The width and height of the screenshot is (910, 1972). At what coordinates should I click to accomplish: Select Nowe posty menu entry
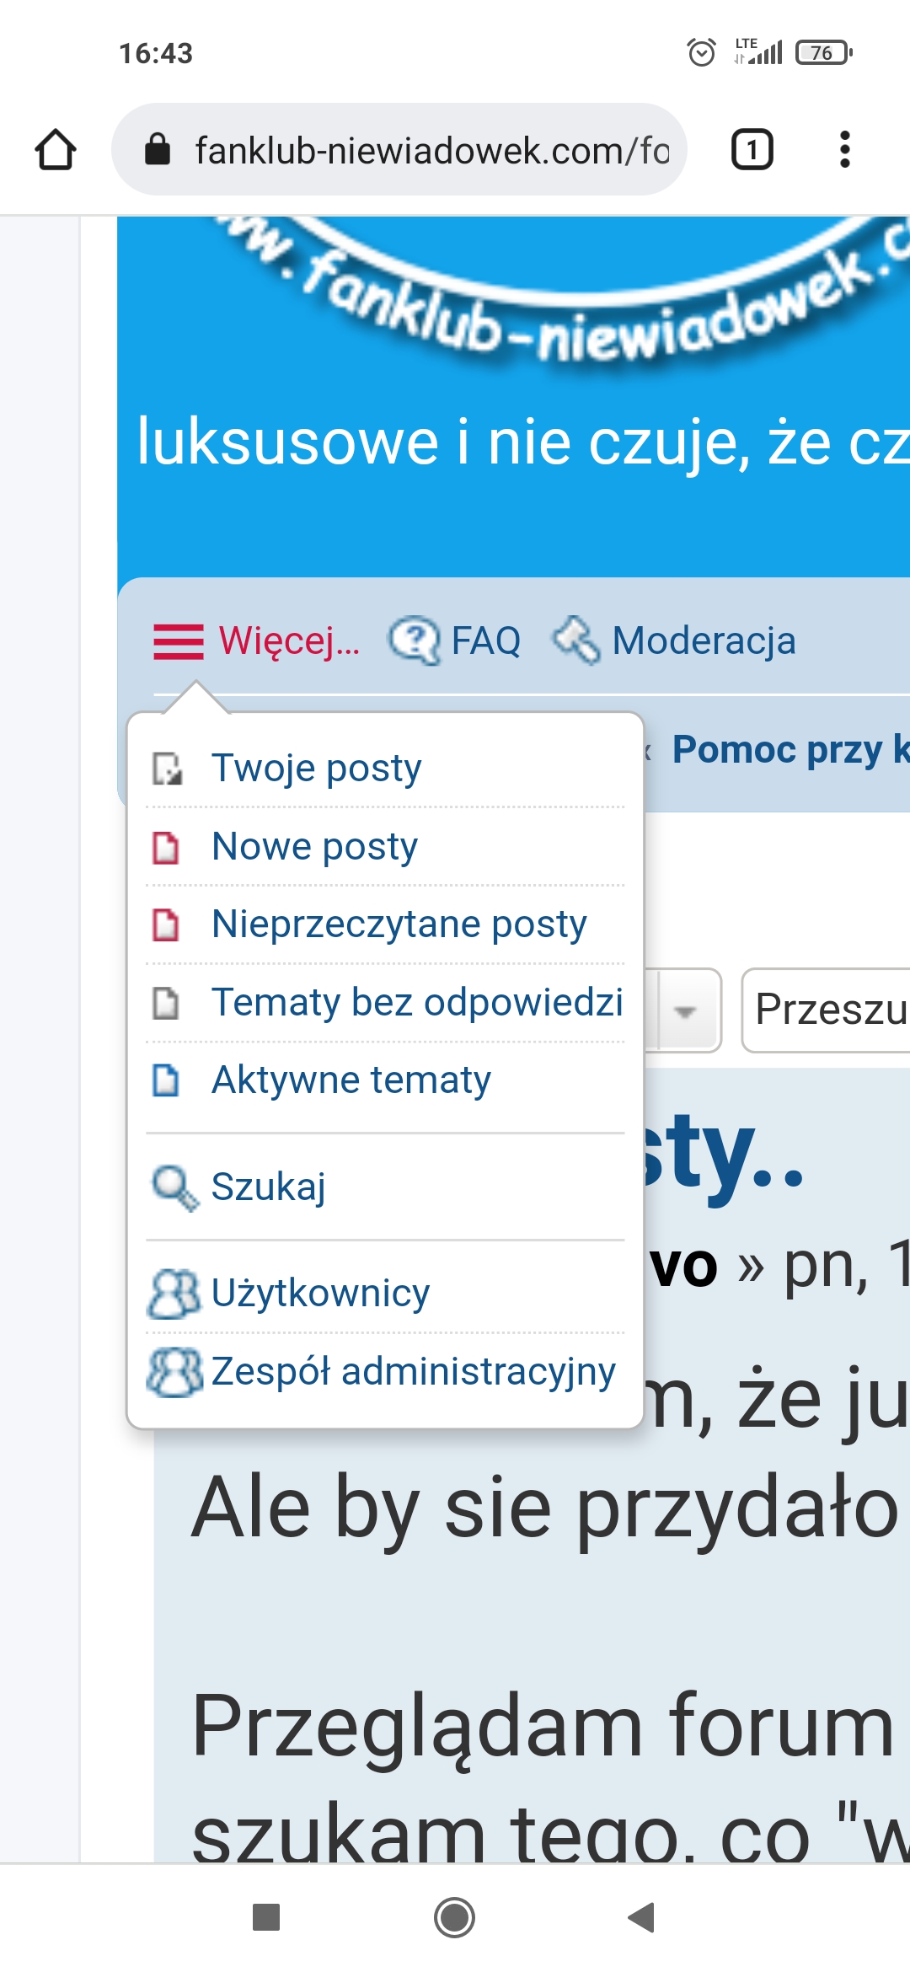click(x=314, y=846)
